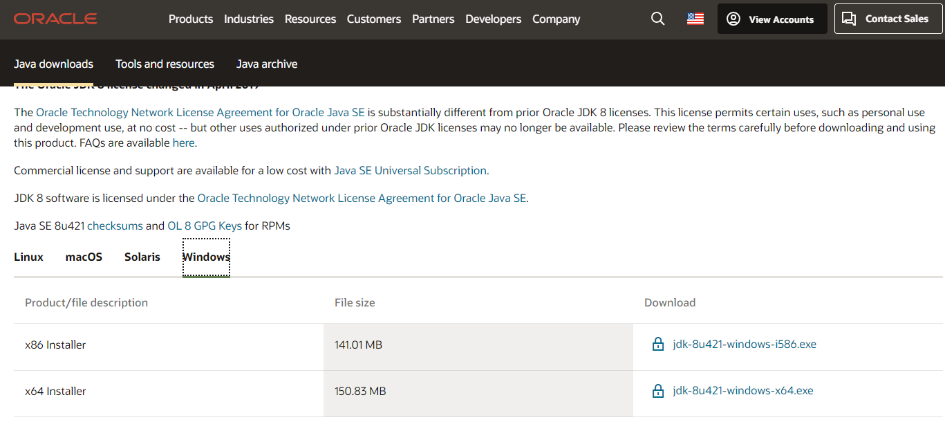The width and height of the screenshot is (945, 422).
Task: Switch to the Linux tab
Action: point(28,257)
